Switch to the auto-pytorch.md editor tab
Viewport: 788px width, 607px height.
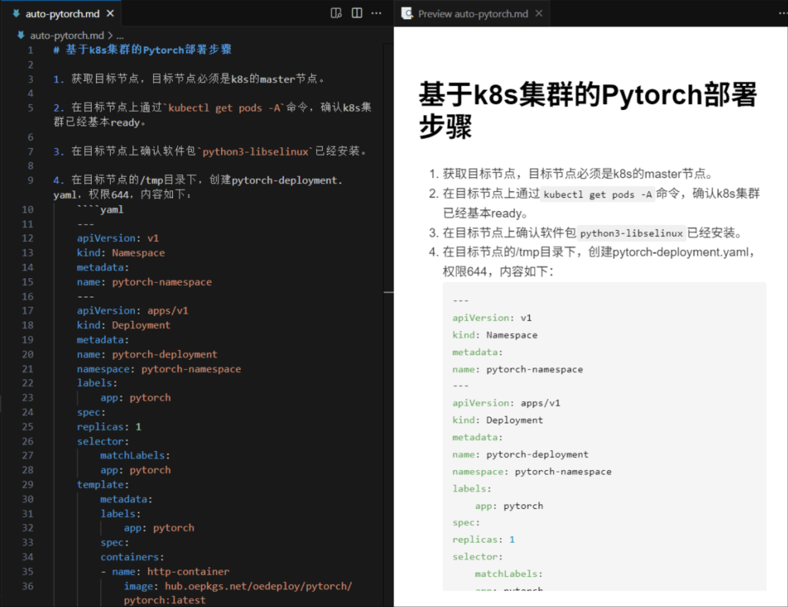tap(62, 13)
